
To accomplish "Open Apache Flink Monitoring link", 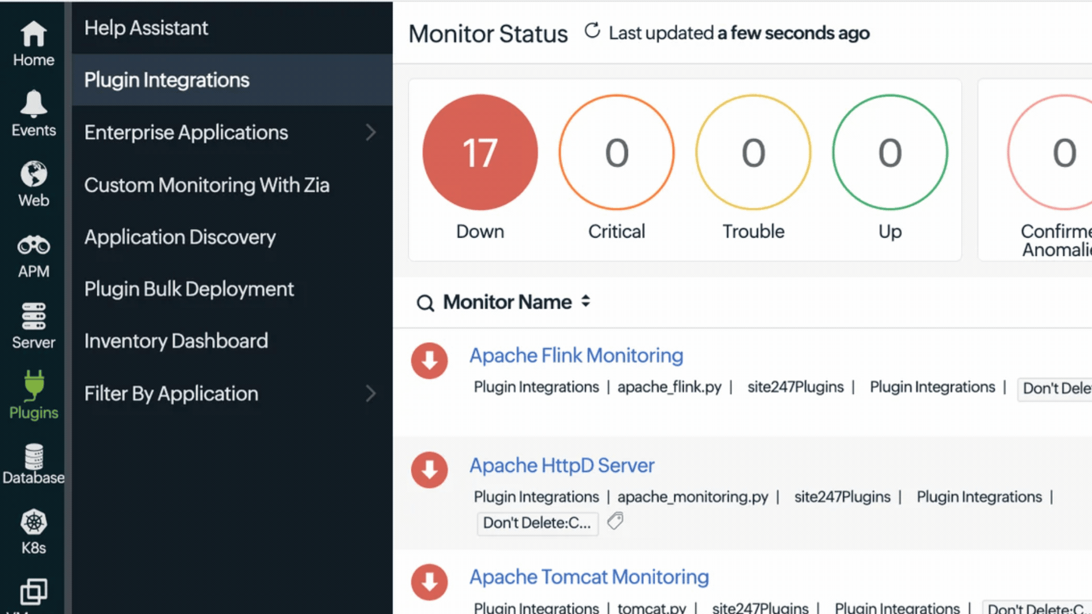I will (x=576, y=355).
